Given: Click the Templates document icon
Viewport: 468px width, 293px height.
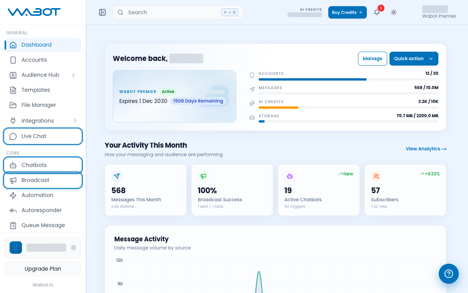Looking at the screenshot, I should click(x=13, y=90).
